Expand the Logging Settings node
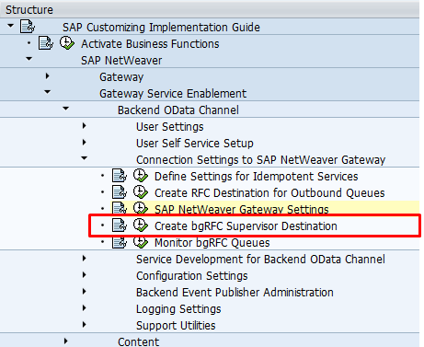Image resolution: width=424 pixels, height=347 pixels. [x=84, y=307]
